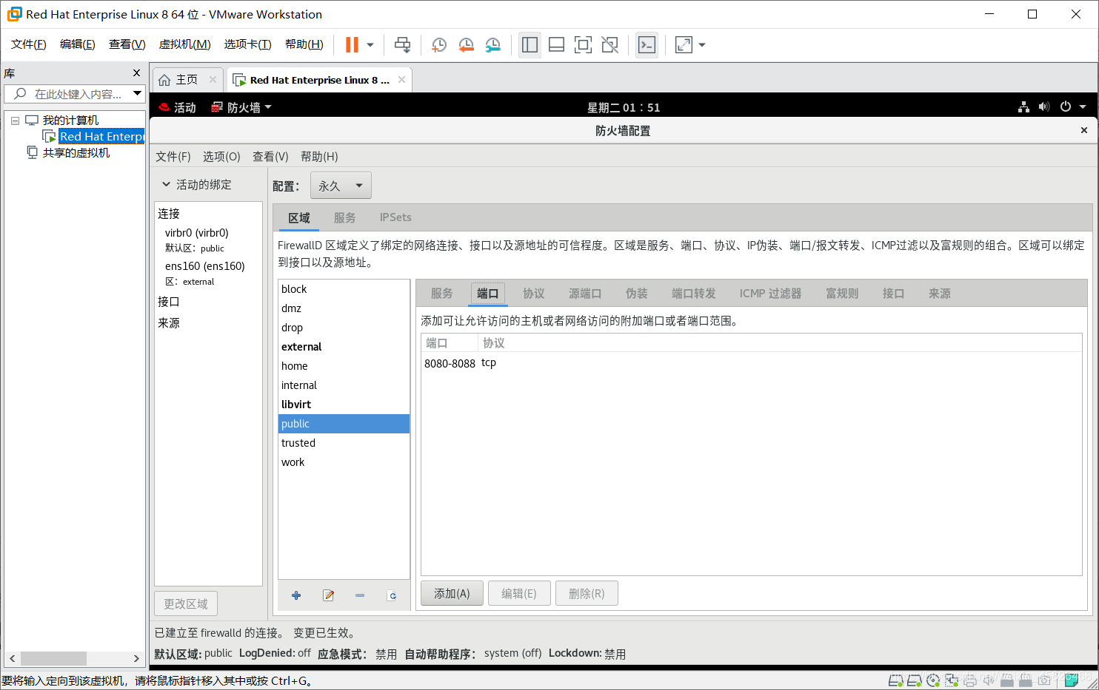1099x690 pixels.
Task: Toggle the thumbnail bar view
Action: pyautogui.click(x=556, y=45)
